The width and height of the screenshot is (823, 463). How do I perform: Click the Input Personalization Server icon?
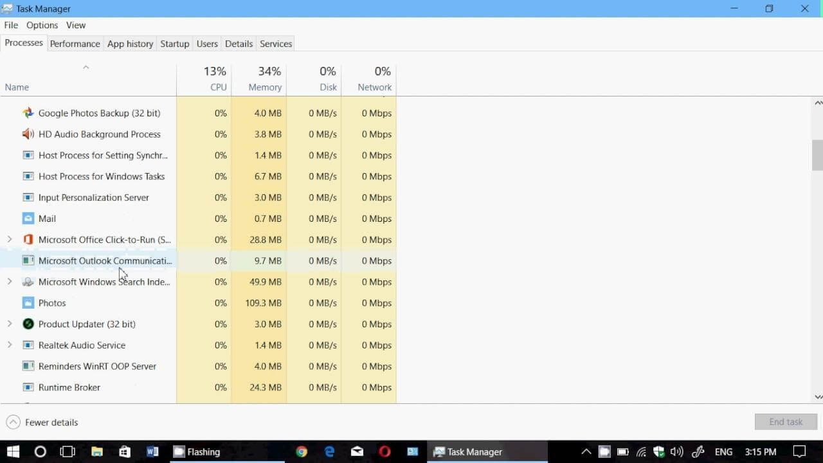coord(28,197)
